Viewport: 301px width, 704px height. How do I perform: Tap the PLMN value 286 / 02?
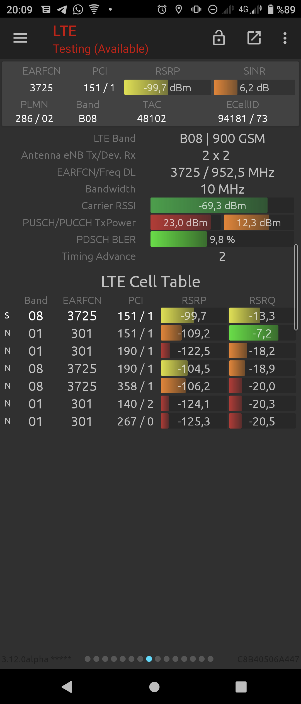(34, 118)
